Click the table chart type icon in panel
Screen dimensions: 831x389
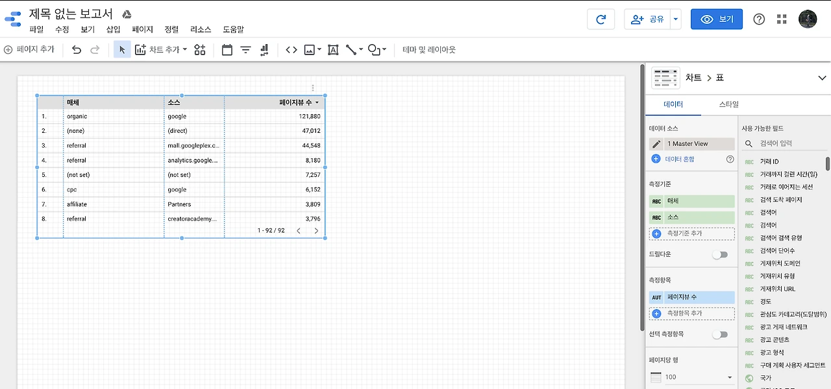tap(665, 78)
